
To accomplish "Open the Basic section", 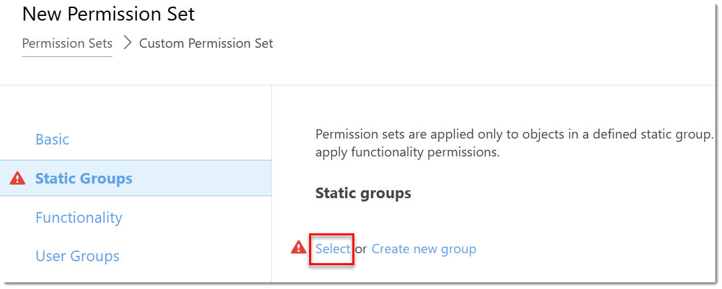I will point(53,139).
